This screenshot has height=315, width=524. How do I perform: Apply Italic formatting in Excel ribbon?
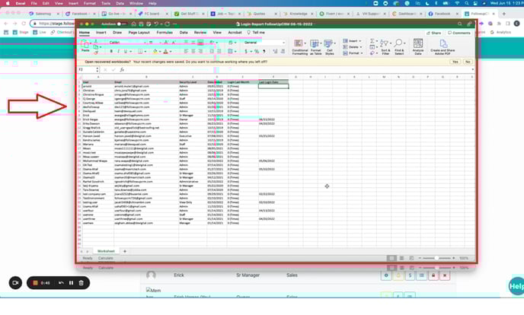[118, 52]
